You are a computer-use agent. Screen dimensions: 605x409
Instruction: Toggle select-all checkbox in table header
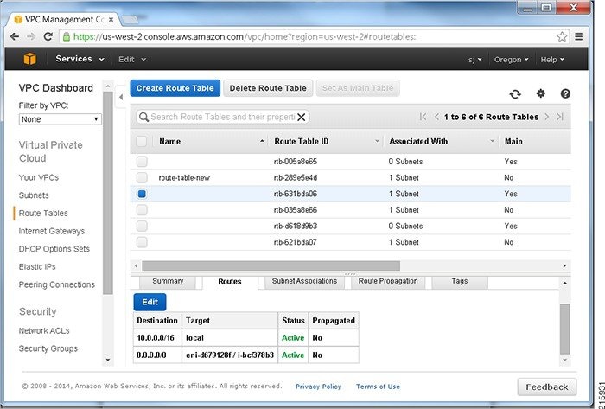click(141, 141)
